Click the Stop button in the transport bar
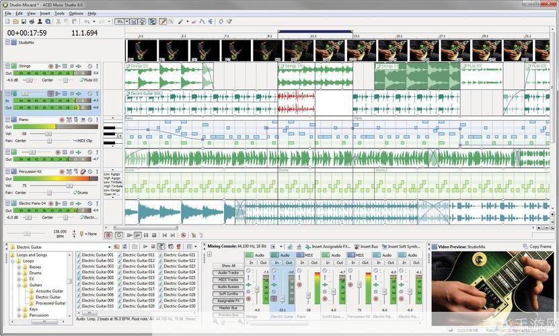This screenshot has height=336, width=559. 154,235
